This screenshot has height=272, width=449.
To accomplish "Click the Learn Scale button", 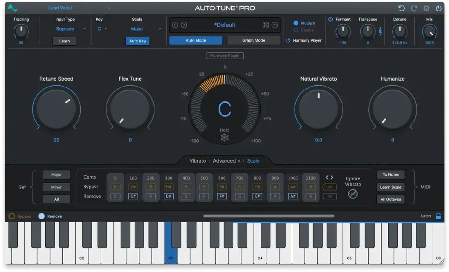I will click(x=390, y=187).
